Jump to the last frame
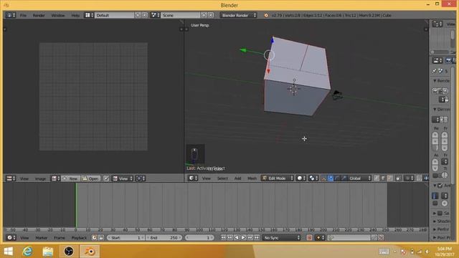This screenshot has height=258, width=459. 257,238
